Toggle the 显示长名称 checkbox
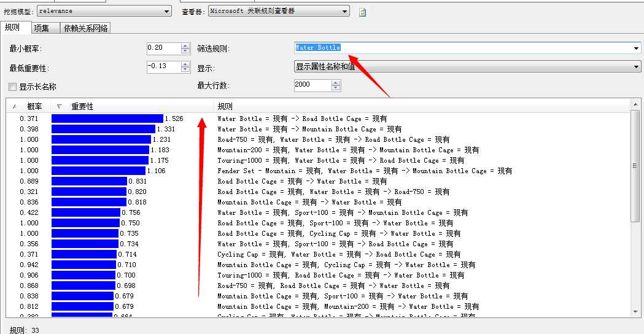This screenshot has width=644, height=334. click(13, 87)
